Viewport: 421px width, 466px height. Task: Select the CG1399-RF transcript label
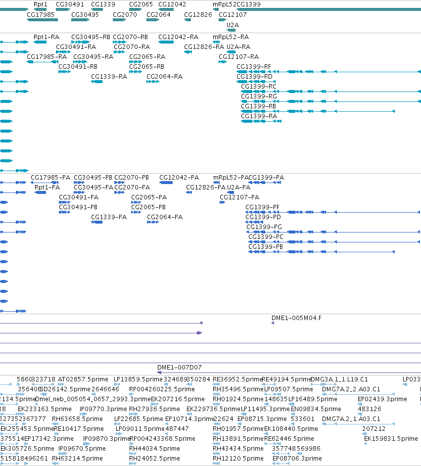pos(254,67)
